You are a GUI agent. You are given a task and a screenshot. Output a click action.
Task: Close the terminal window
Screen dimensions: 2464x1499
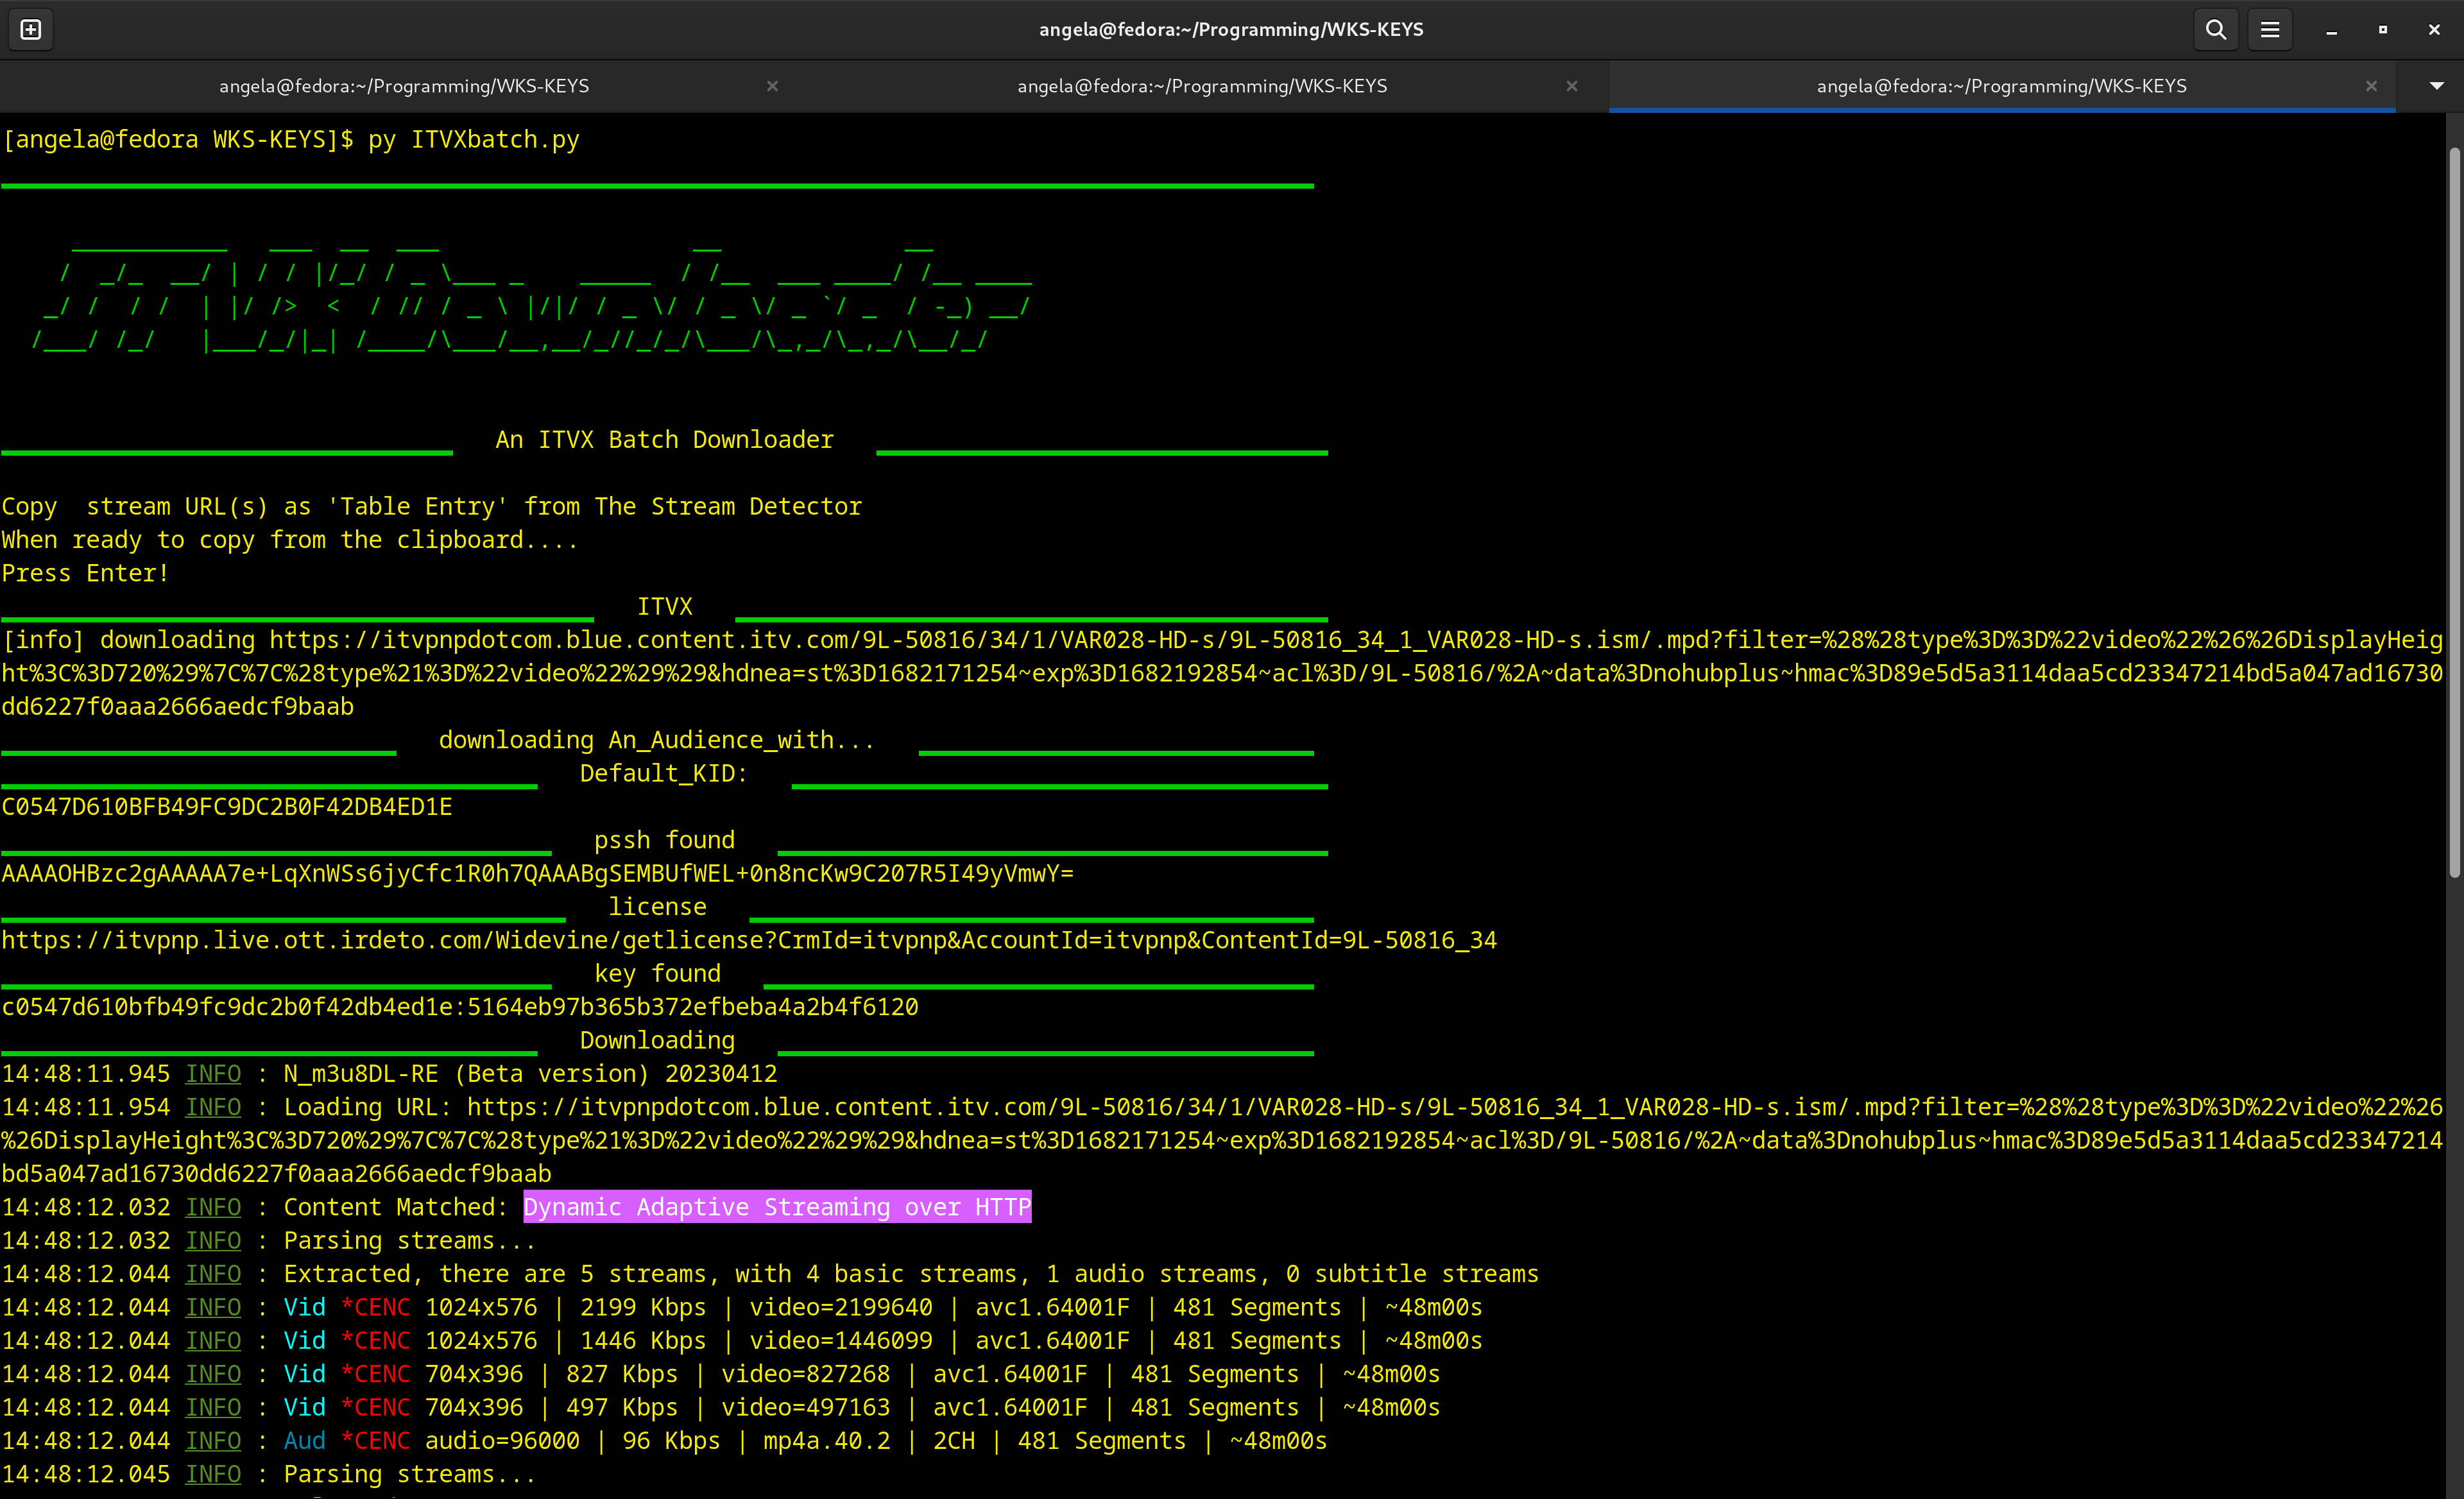click(2434, 30)
